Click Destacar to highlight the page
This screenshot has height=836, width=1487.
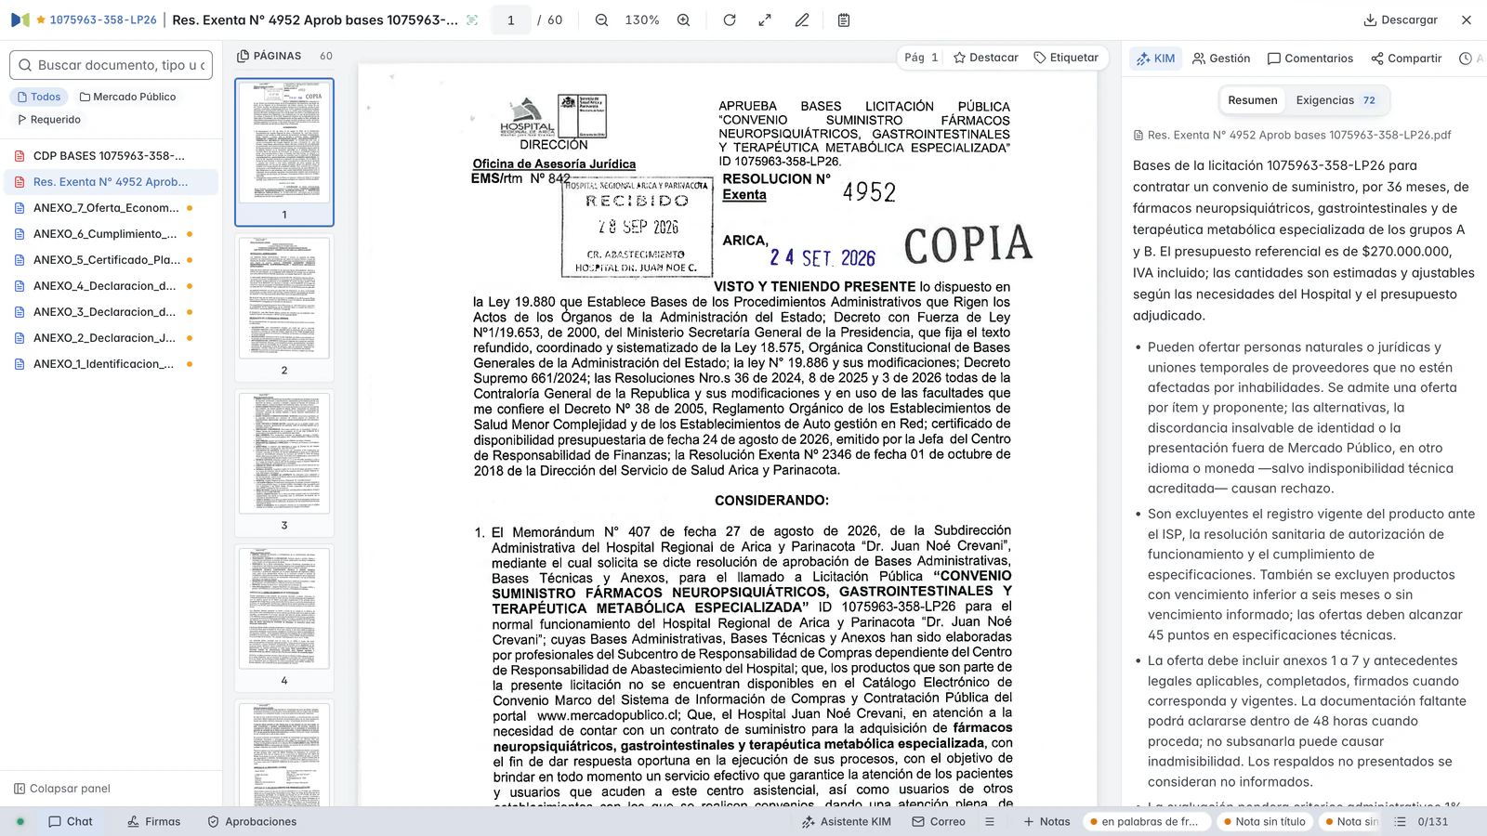[986, 58]
